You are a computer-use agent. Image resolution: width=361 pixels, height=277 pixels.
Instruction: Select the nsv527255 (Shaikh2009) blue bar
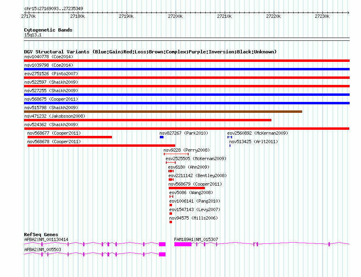click(x=187, y=95)
